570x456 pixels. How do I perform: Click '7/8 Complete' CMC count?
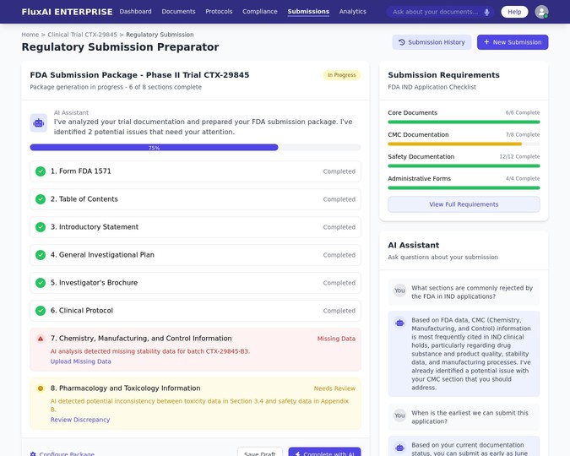tap(523, 134)
